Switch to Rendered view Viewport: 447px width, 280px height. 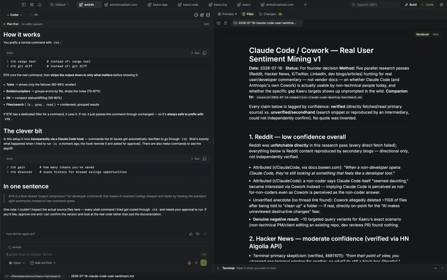click(422, 34)
